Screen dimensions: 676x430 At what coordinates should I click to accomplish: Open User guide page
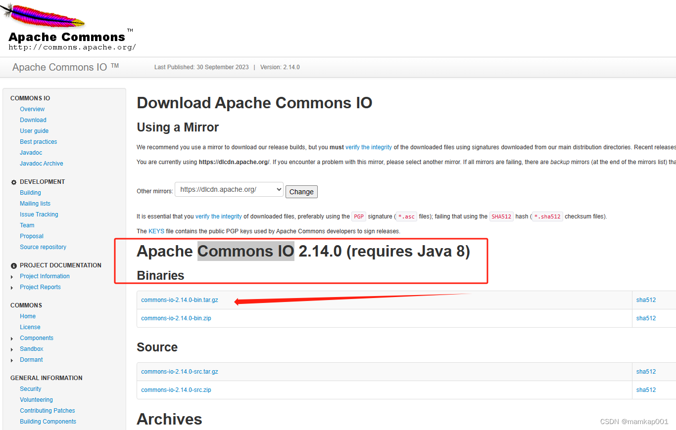click(x=34, y=131)
